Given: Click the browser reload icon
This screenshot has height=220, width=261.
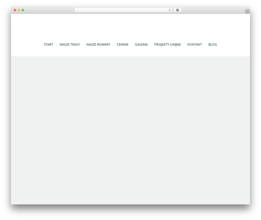Looking at the screenshot, I should pos(170,10).
